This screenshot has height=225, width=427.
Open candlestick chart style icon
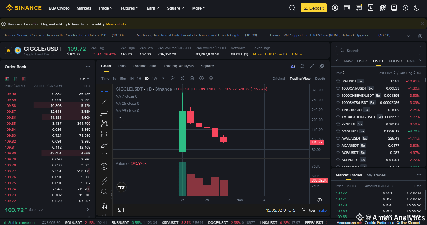tap(182, 79)
